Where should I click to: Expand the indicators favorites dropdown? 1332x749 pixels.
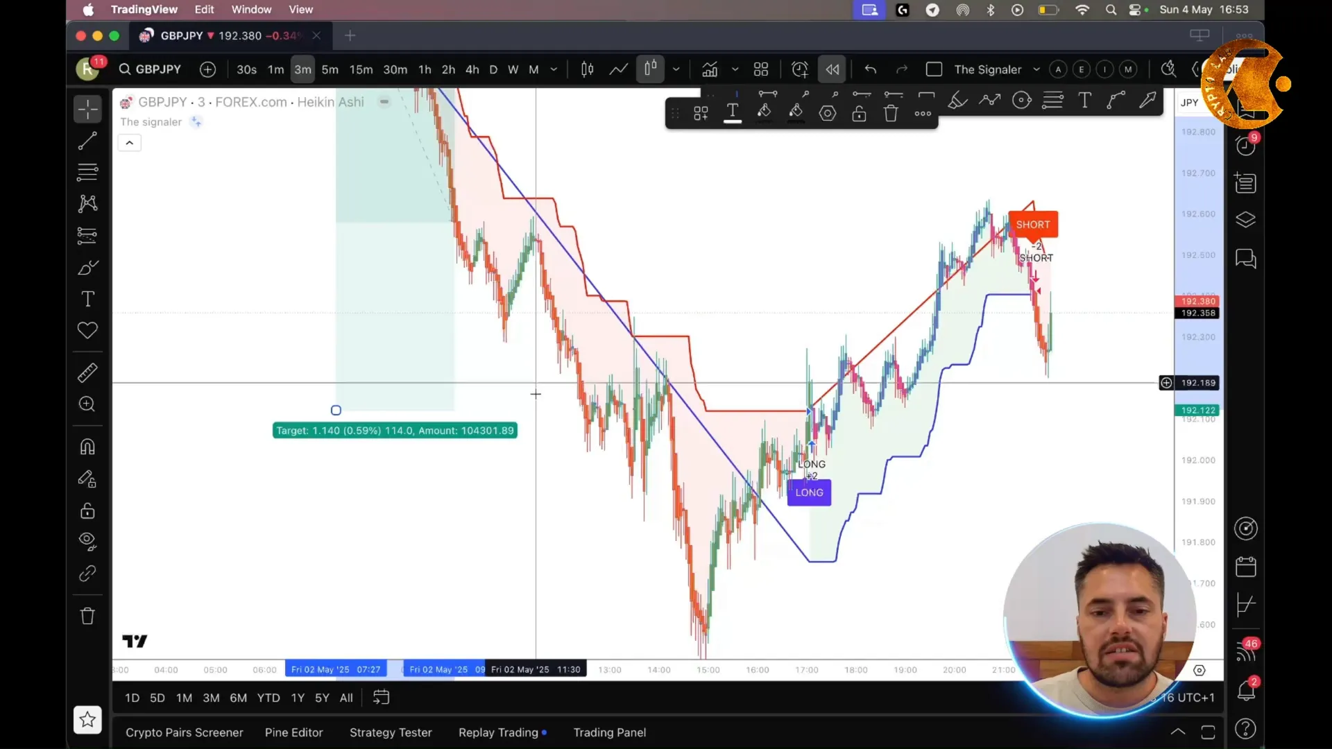(735, 69)
